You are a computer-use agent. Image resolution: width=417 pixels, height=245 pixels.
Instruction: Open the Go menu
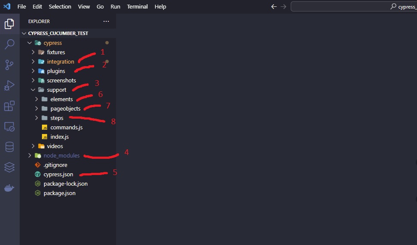coord(100,7)
